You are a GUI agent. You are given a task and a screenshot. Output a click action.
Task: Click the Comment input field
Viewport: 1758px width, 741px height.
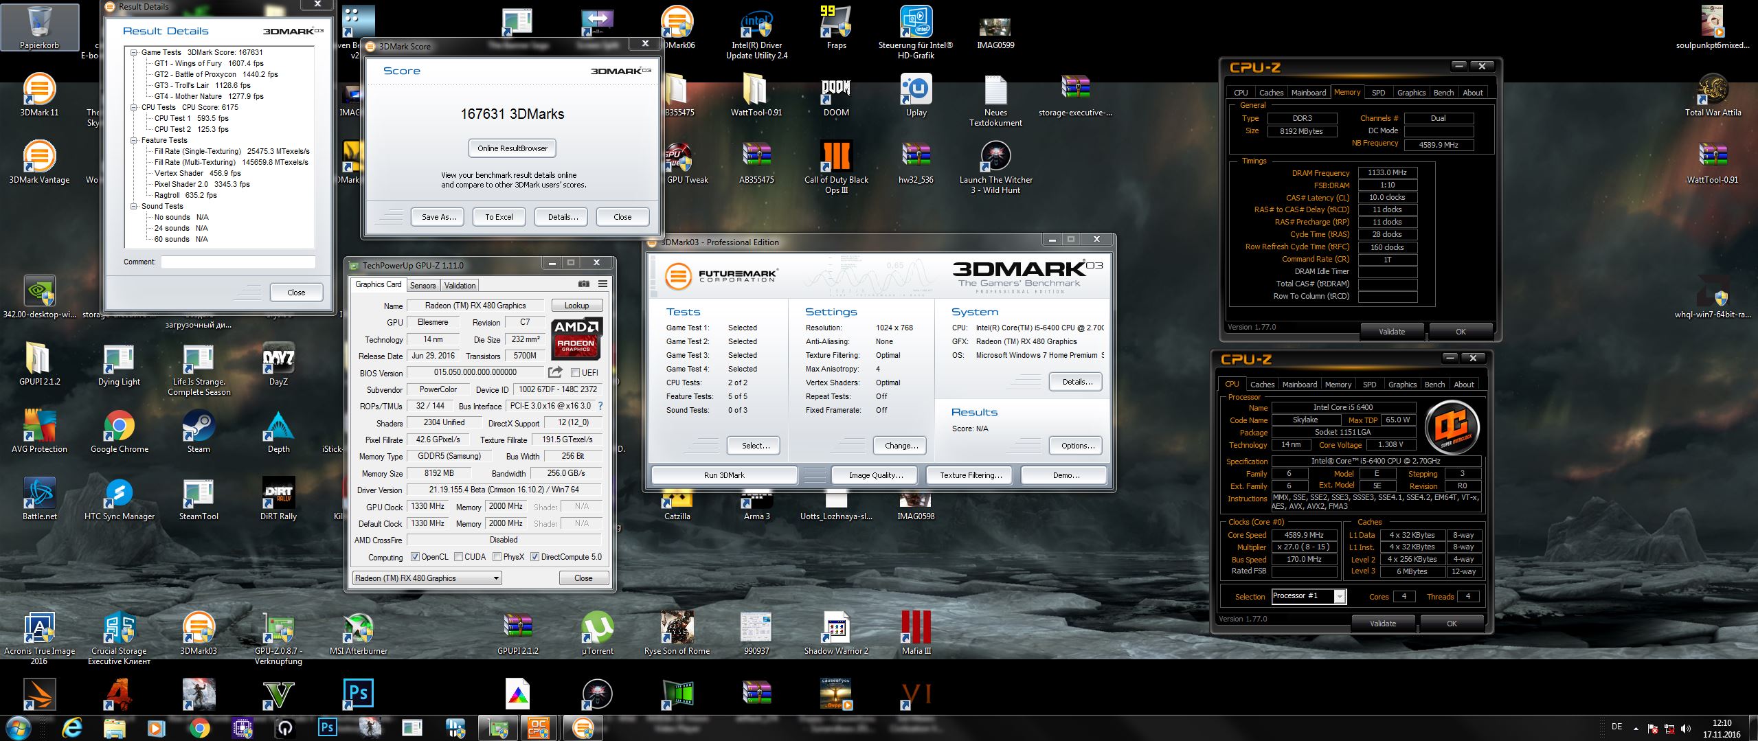click(238, 262)
